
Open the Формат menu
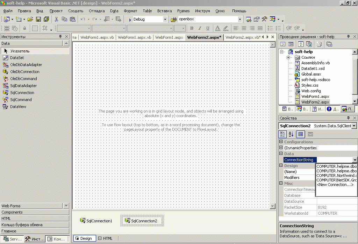click(130, 11)
